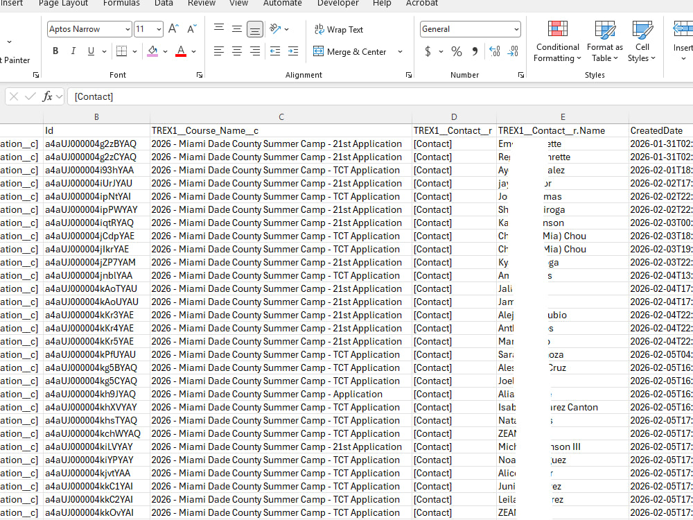Apply Underline formatting
This screenshot has height=520, width=693.
click(91, 51)
